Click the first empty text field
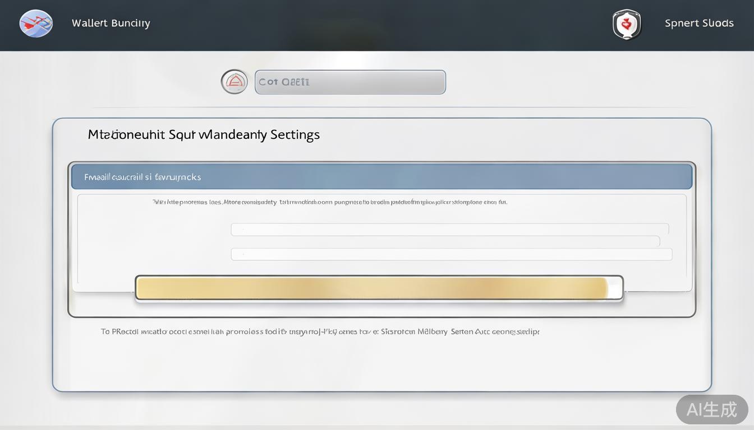The height and width of the screenshot is (430, 754). [449, 228]
